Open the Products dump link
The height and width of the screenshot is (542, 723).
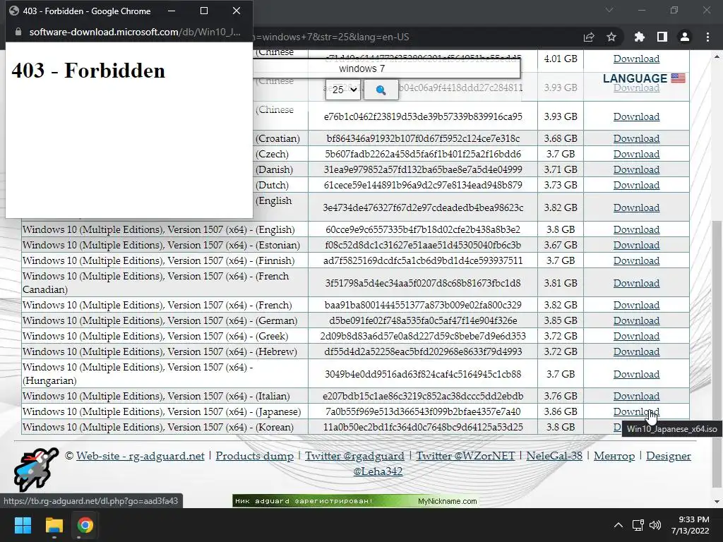click(254, 456)
